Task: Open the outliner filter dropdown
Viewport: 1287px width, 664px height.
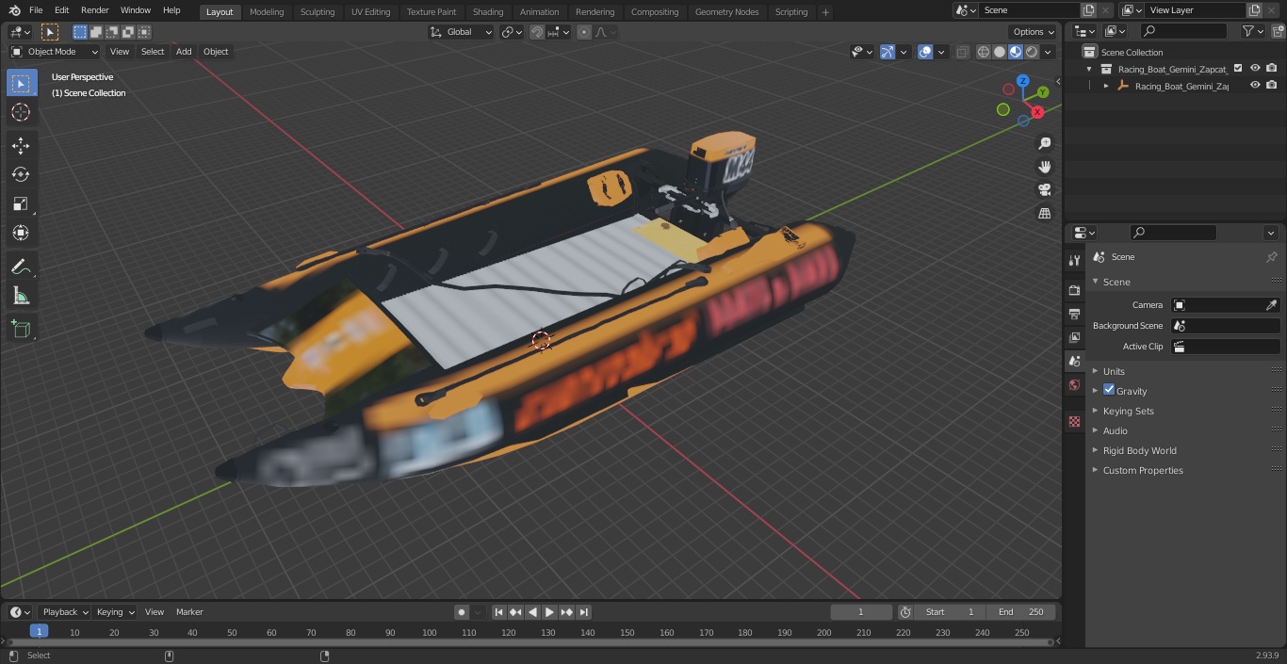Action: (1252, 31)
